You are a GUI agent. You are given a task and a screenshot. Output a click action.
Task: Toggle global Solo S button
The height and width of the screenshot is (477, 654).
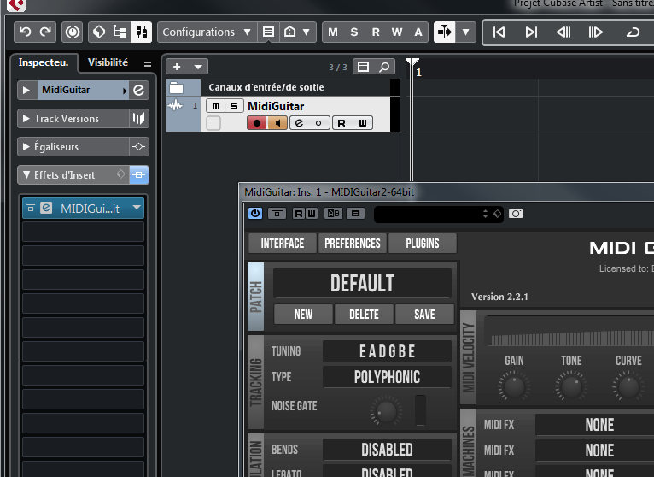click(354, 32)
